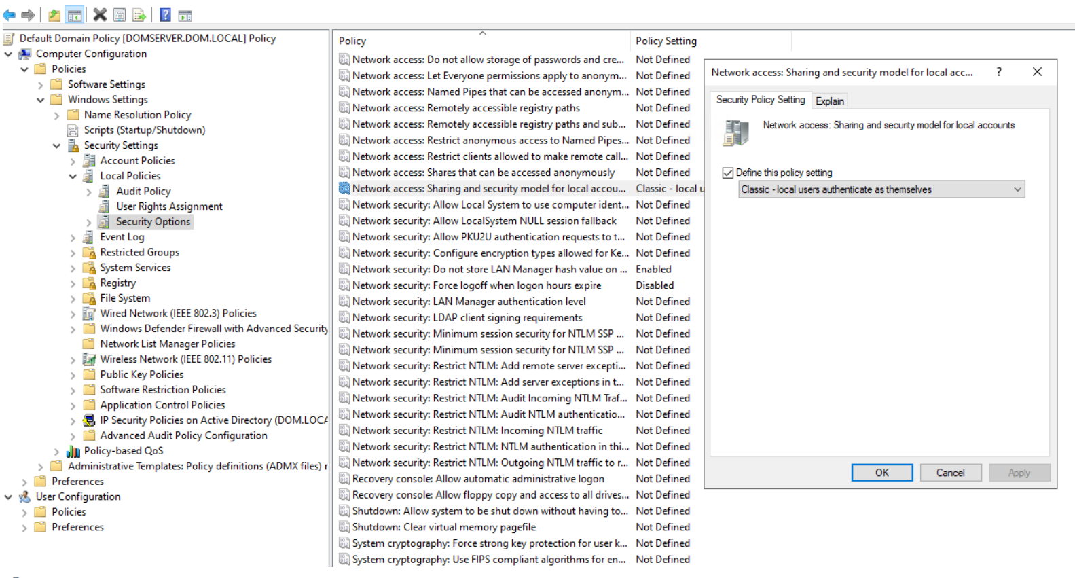The image size is (1075, 578).
Task: Collapse the User Configuration node
Action: point(9,497)
